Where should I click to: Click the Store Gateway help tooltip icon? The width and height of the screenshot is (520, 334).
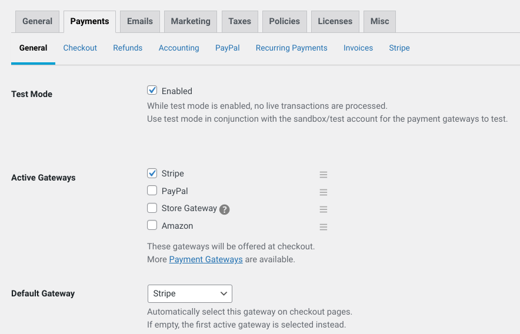click(x=224, y=209)
